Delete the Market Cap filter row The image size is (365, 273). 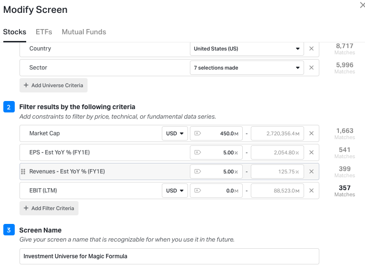311,133
